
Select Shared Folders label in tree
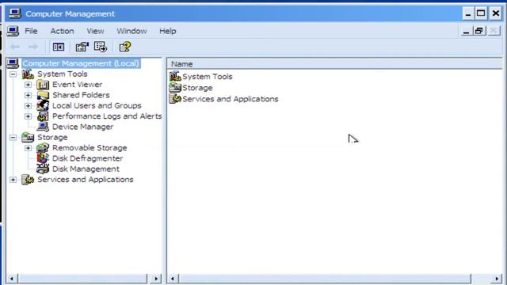point(81,95)
